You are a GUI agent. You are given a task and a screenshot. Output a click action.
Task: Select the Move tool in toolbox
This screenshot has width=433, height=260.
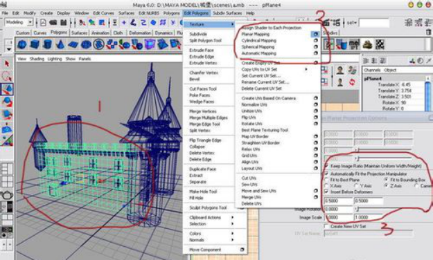pyautogui.click(x=7, y=89)
